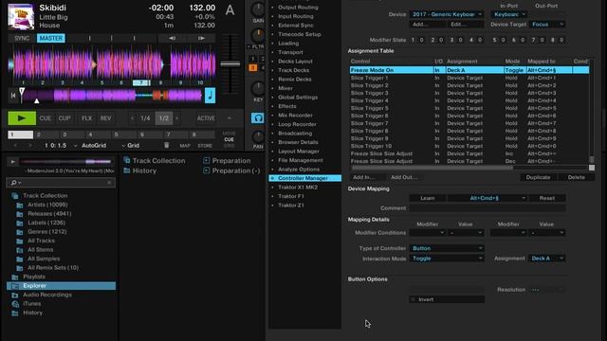Open the Mixer preferences page
Image resolution: width=607 pixels, height=341 pixels.
(x=285, y=88)
